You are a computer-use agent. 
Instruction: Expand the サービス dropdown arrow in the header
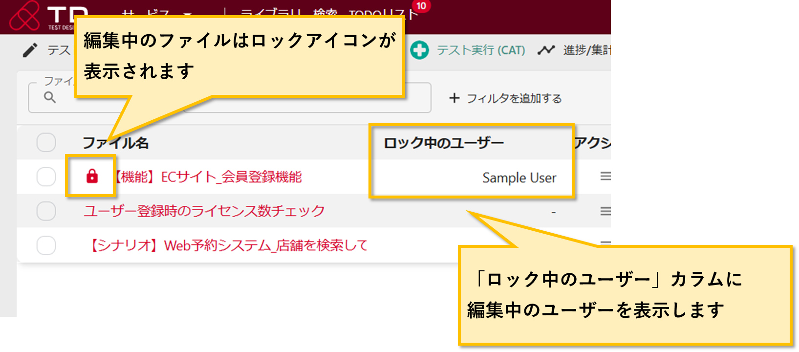coord(188,14)
